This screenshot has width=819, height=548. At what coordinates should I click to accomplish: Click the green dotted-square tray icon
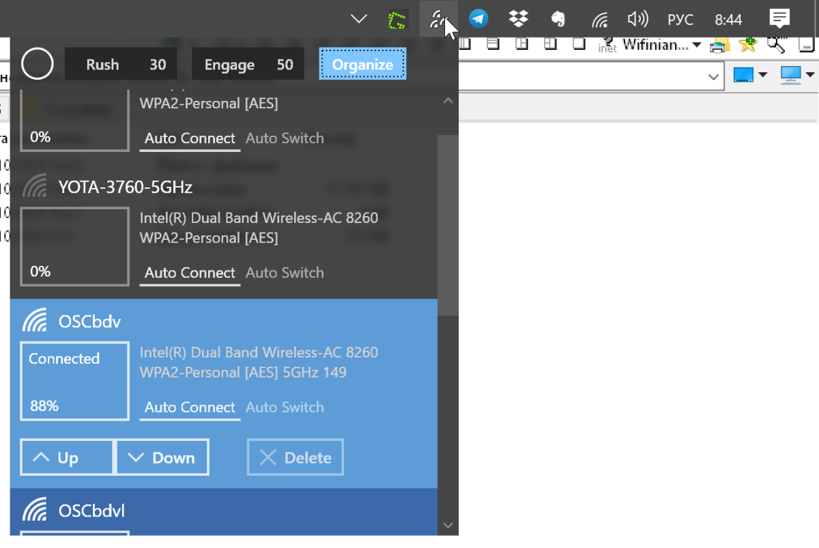398,19
